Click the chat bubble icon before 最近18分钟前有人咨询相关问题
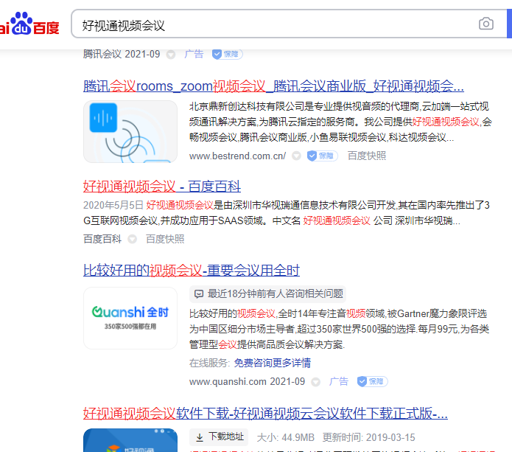 click(x=198, y=293)
